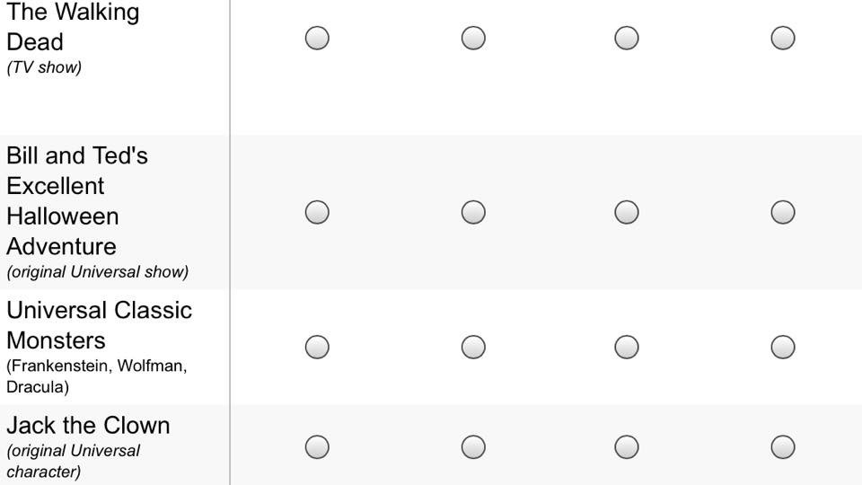Mark fourth radio for Jack the Clown
This screenshot has width=862, height=485.
(x=783, y=447)
